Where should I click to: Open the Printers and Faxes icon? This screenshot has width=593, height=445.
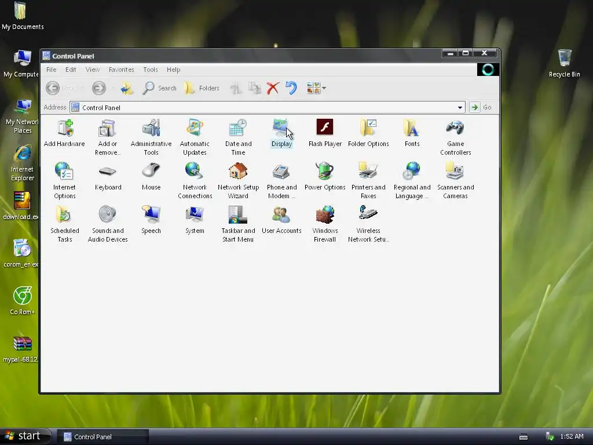click(368, 171)
